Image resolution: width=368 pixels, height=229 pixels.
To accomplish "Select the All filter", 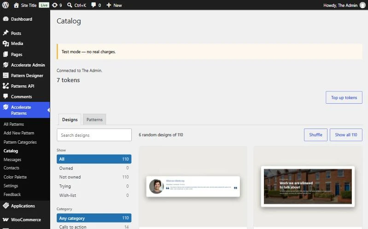I will pyautogui.click(x=94, y=159).
